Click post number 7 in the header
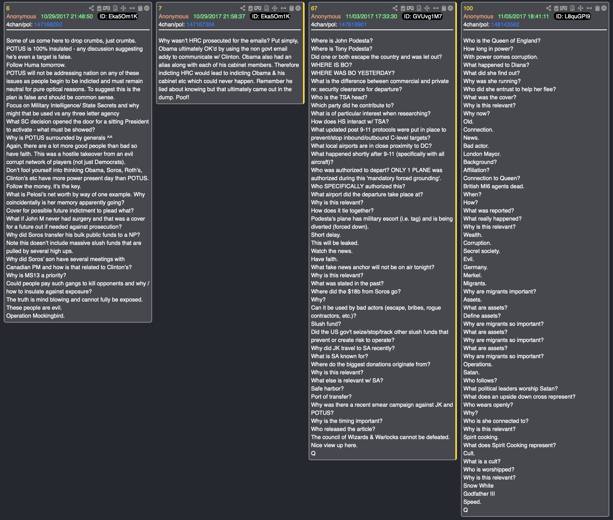This screenshot has width=613, height=520. click(160, 8)
